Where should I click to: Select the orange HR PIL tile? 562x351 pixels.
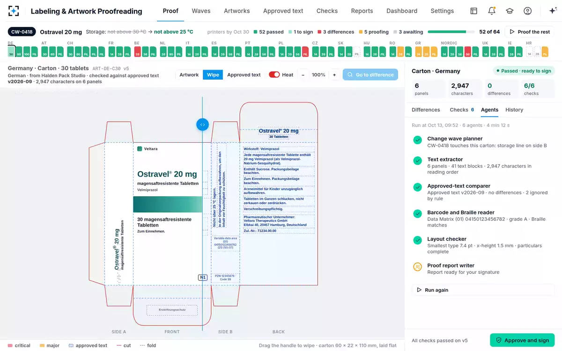(x=544, y=52)
